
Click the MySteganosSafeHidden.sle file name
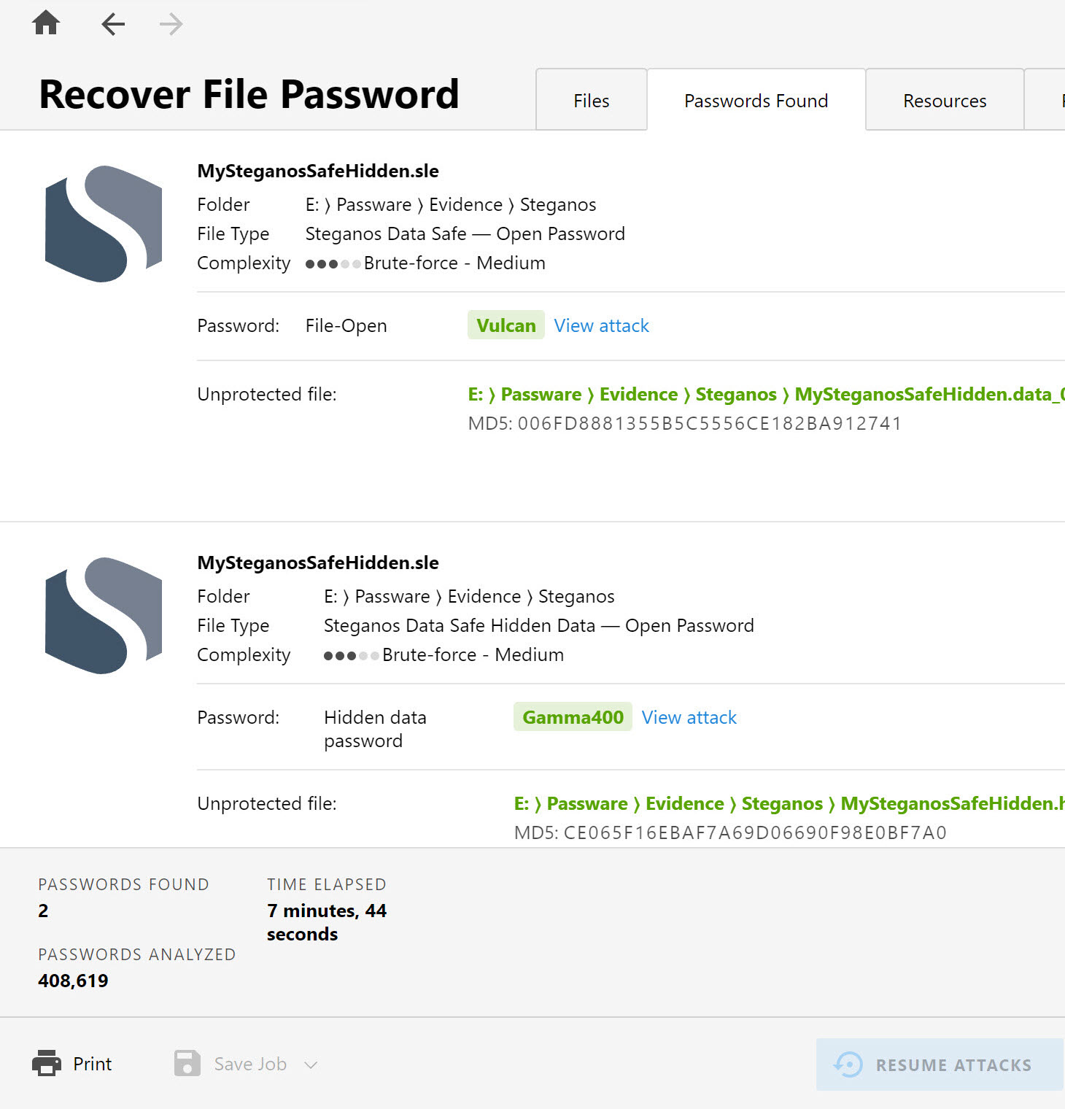coord(318,171)
